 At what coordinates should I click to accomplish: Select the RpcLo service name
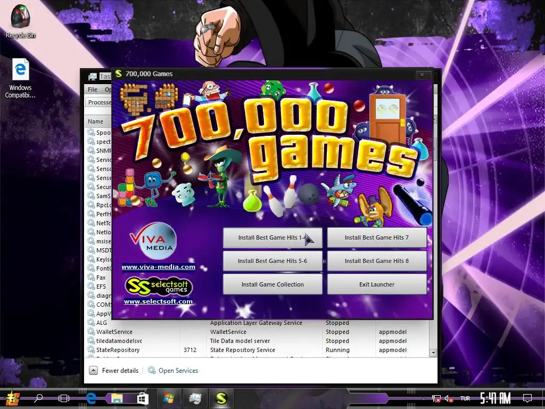click(104, 205)
